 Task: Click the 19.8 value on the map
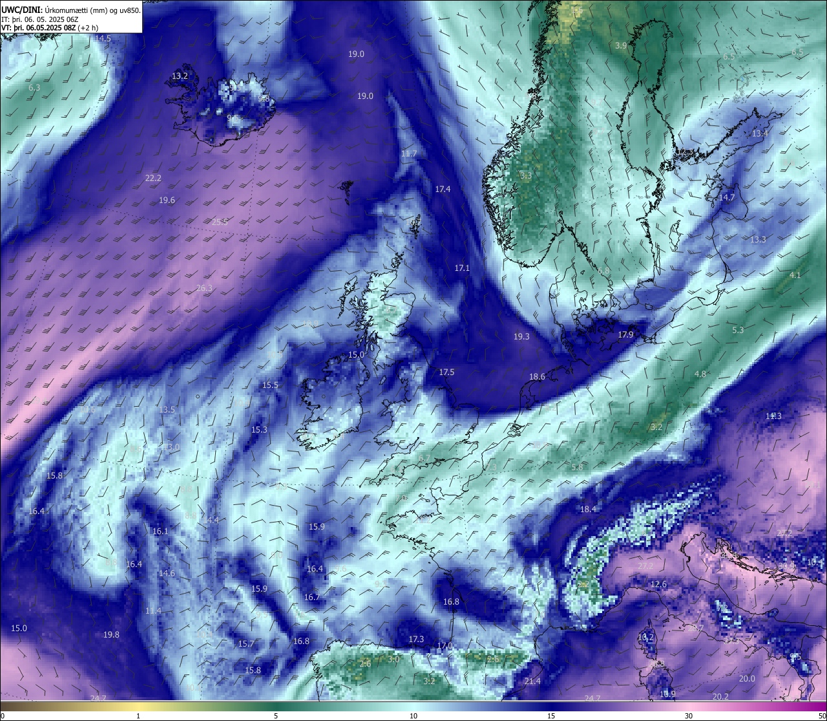coord(111,634)
